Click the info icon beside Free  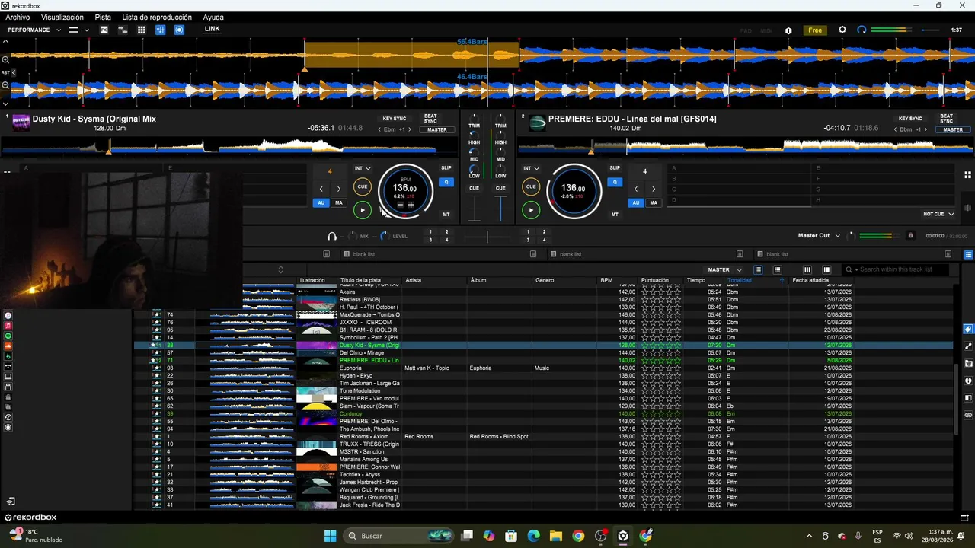point(788,30)
